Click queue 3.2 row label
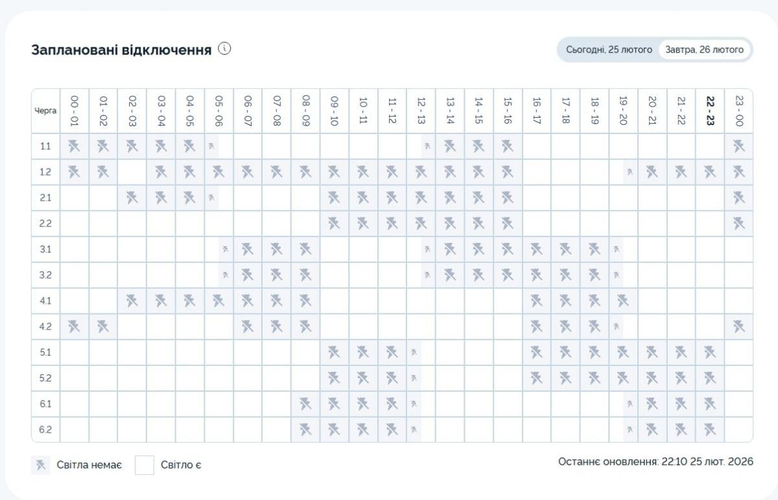The height and width of the screenshot is (500, 778). [x=45, y=275]
